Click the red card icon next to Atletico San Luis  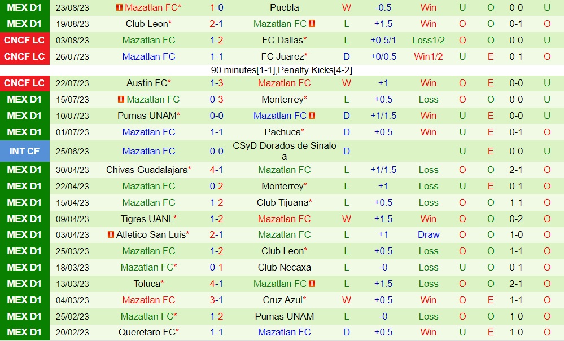pyautogui.click(x=111, y=235)
